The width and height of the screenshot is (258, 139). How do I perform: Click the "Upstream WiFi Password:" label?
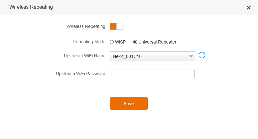[81, 74]
